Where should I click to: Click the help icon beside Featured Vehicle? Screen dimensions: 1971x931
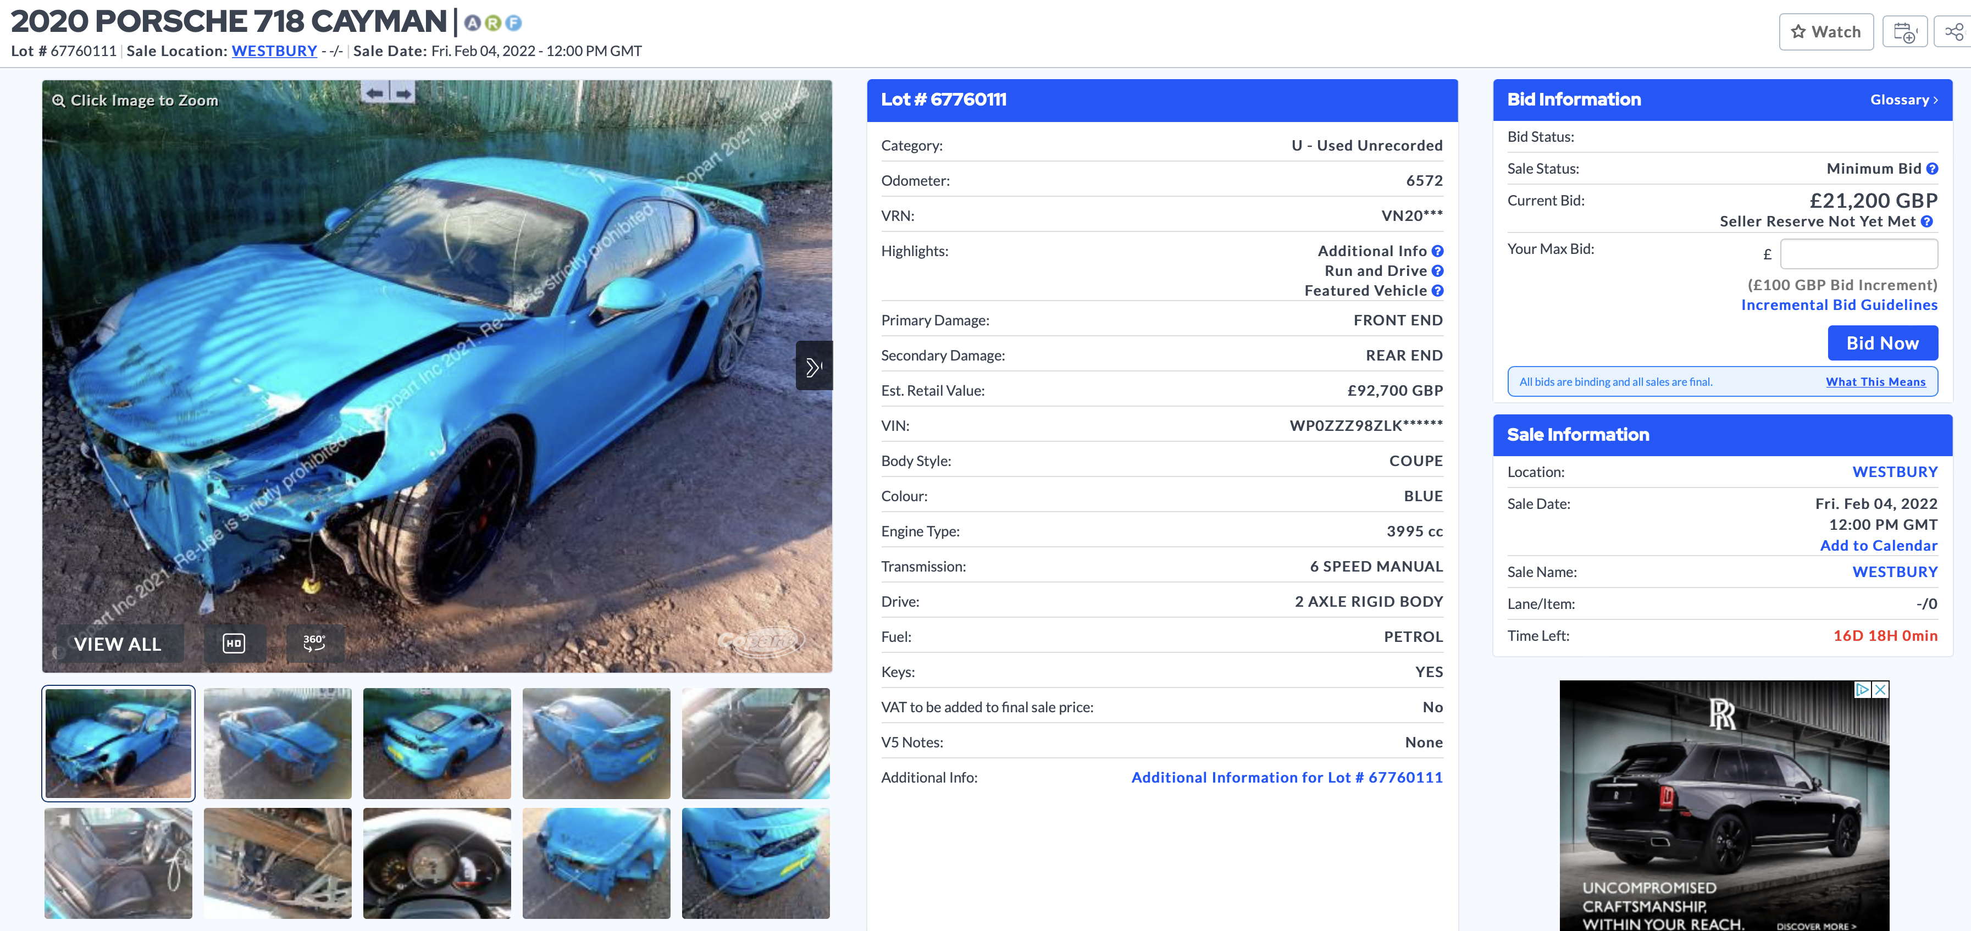(1438, 291)
